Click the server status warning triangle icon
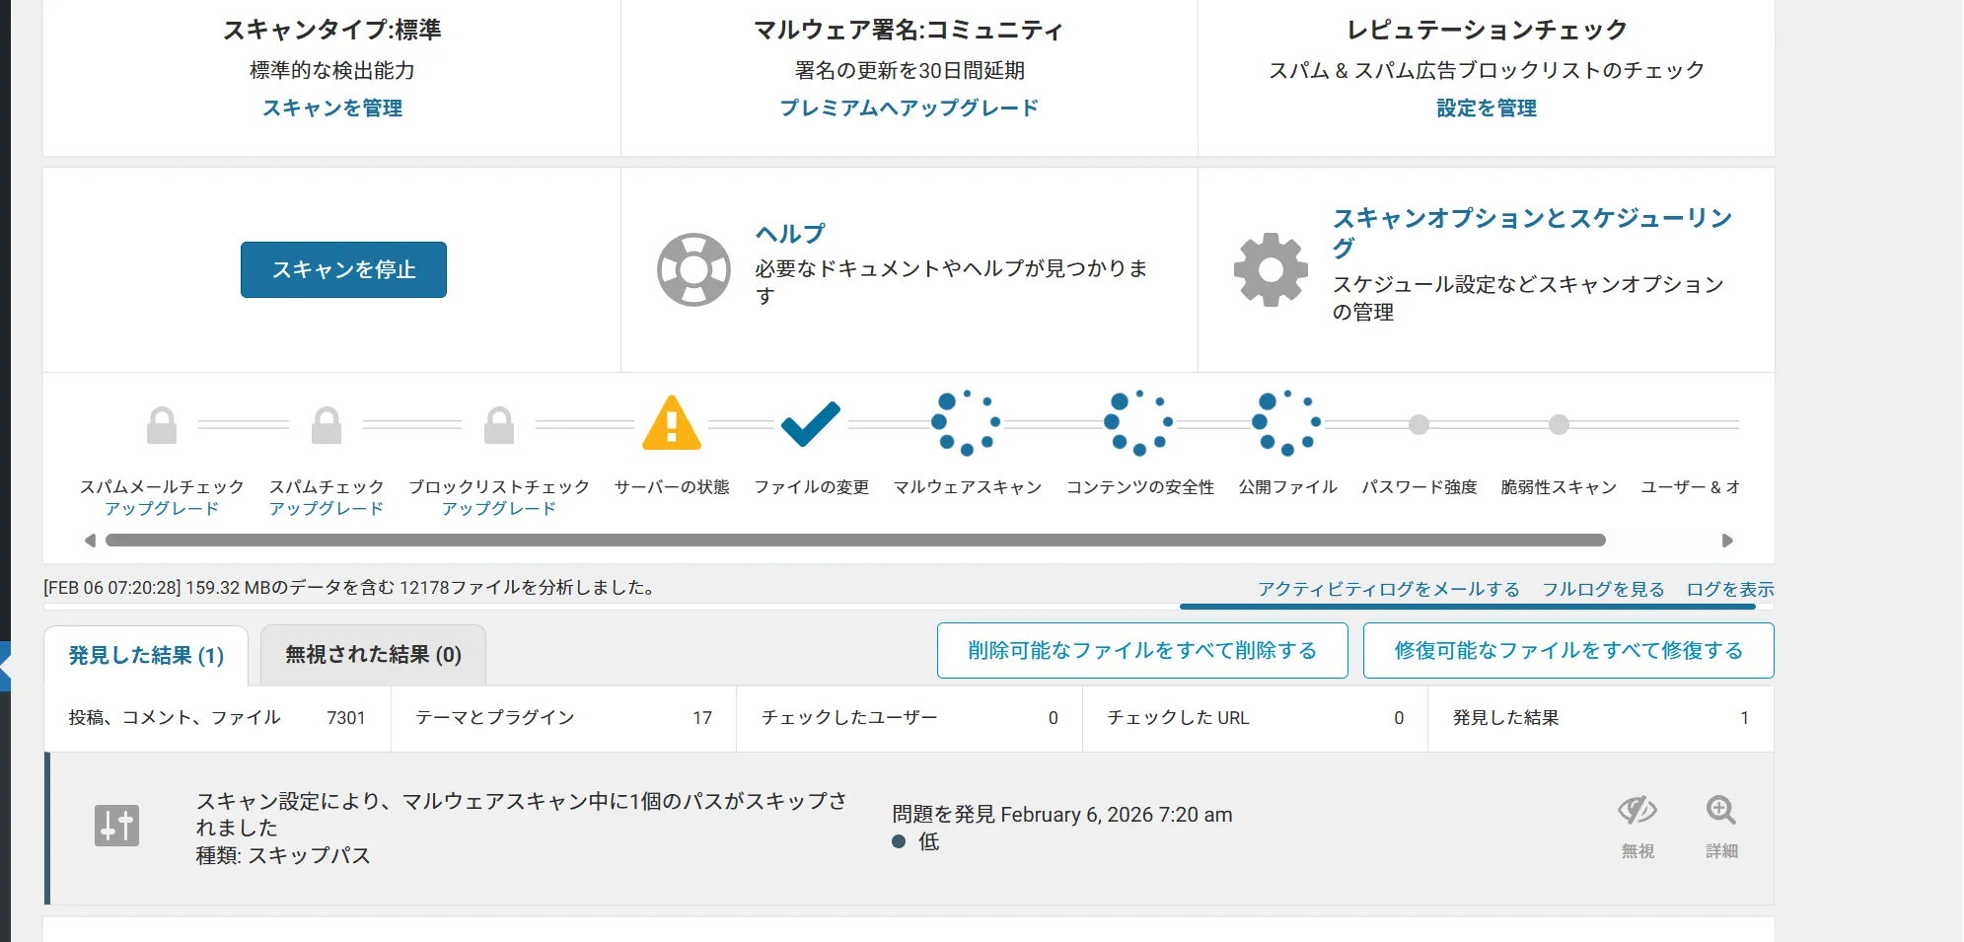 point(671,424)
